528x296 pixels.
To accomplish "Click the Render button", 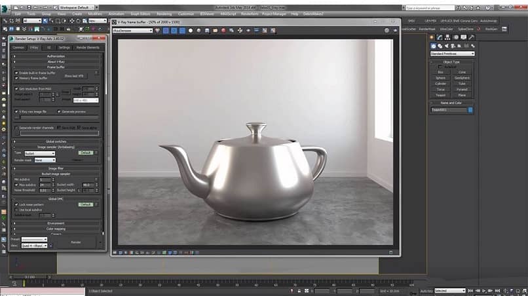I will pyautogui.click(x=76, y=242).
